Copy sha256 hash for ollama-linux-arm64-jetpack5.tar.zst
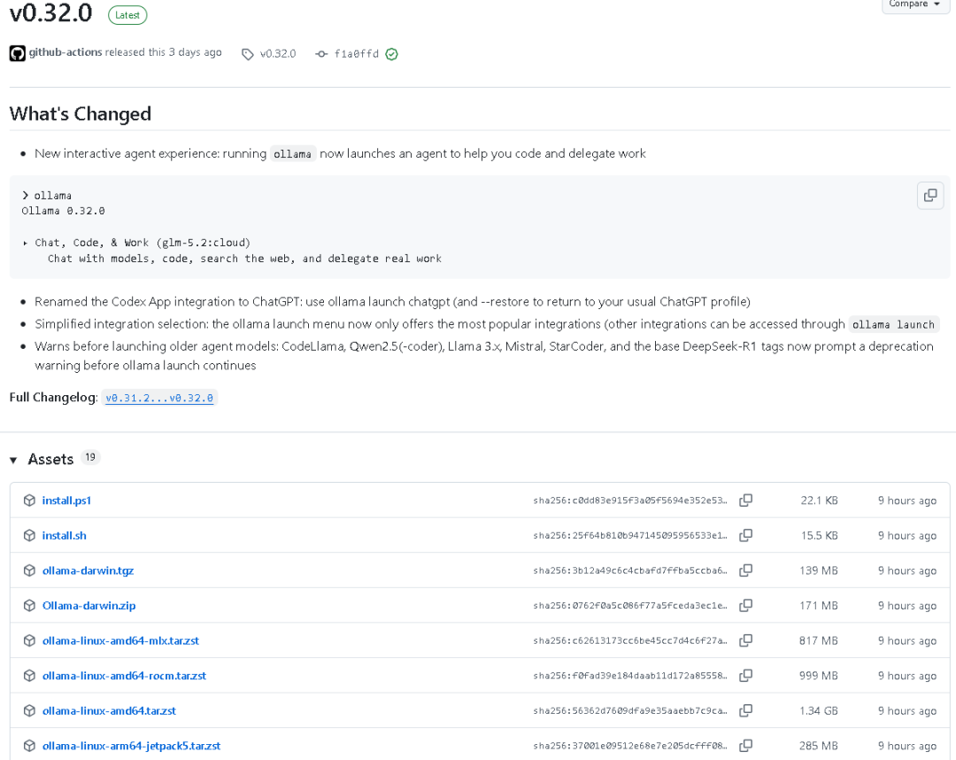The width and height of the screenshot is (956, 760). click(745, 745)
